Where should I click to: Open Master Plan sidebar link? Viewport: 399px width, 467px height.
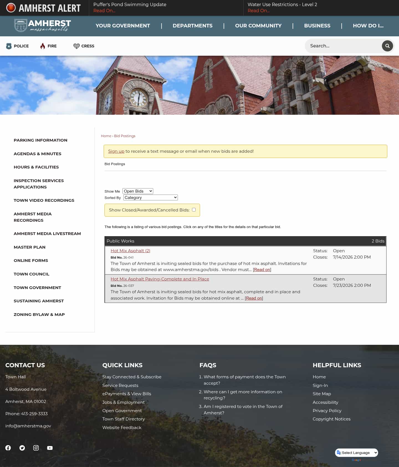point(30,247)
